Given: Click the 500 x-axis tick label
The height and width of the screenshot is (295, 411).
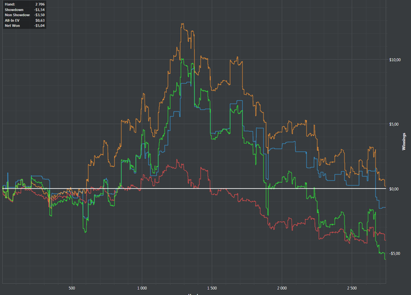Looking at the screenshot, I should 72,288.
